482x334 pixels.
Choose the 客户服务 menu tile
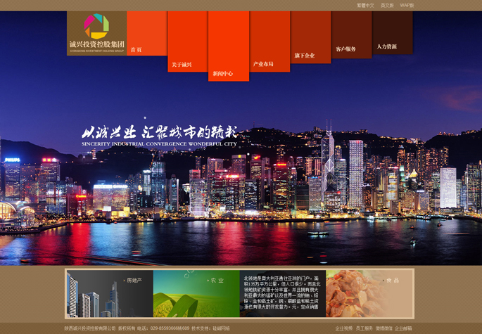351,34
